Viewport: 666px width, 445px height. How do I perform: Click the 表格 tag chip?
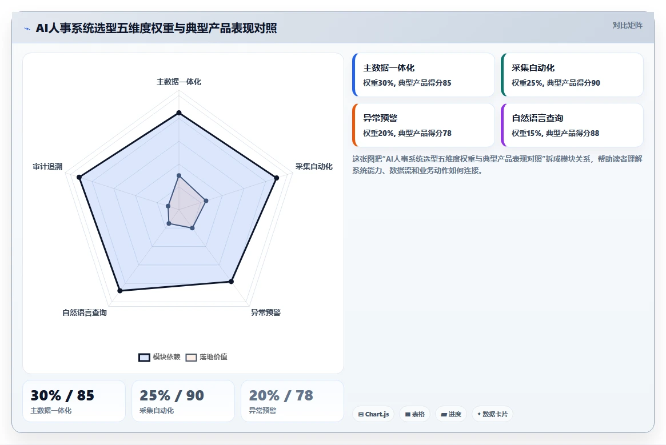pos(414,414)
